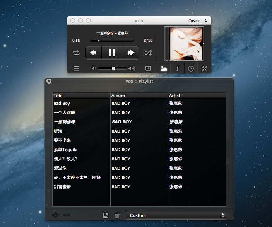272x227 pixels.
Task: Toggle playlist window with list icon
Action: click(76, 68)
